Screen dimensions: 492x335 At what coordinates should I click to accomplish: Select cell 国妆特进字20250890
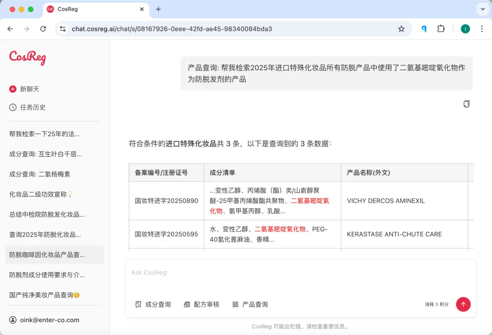[167, 201]
